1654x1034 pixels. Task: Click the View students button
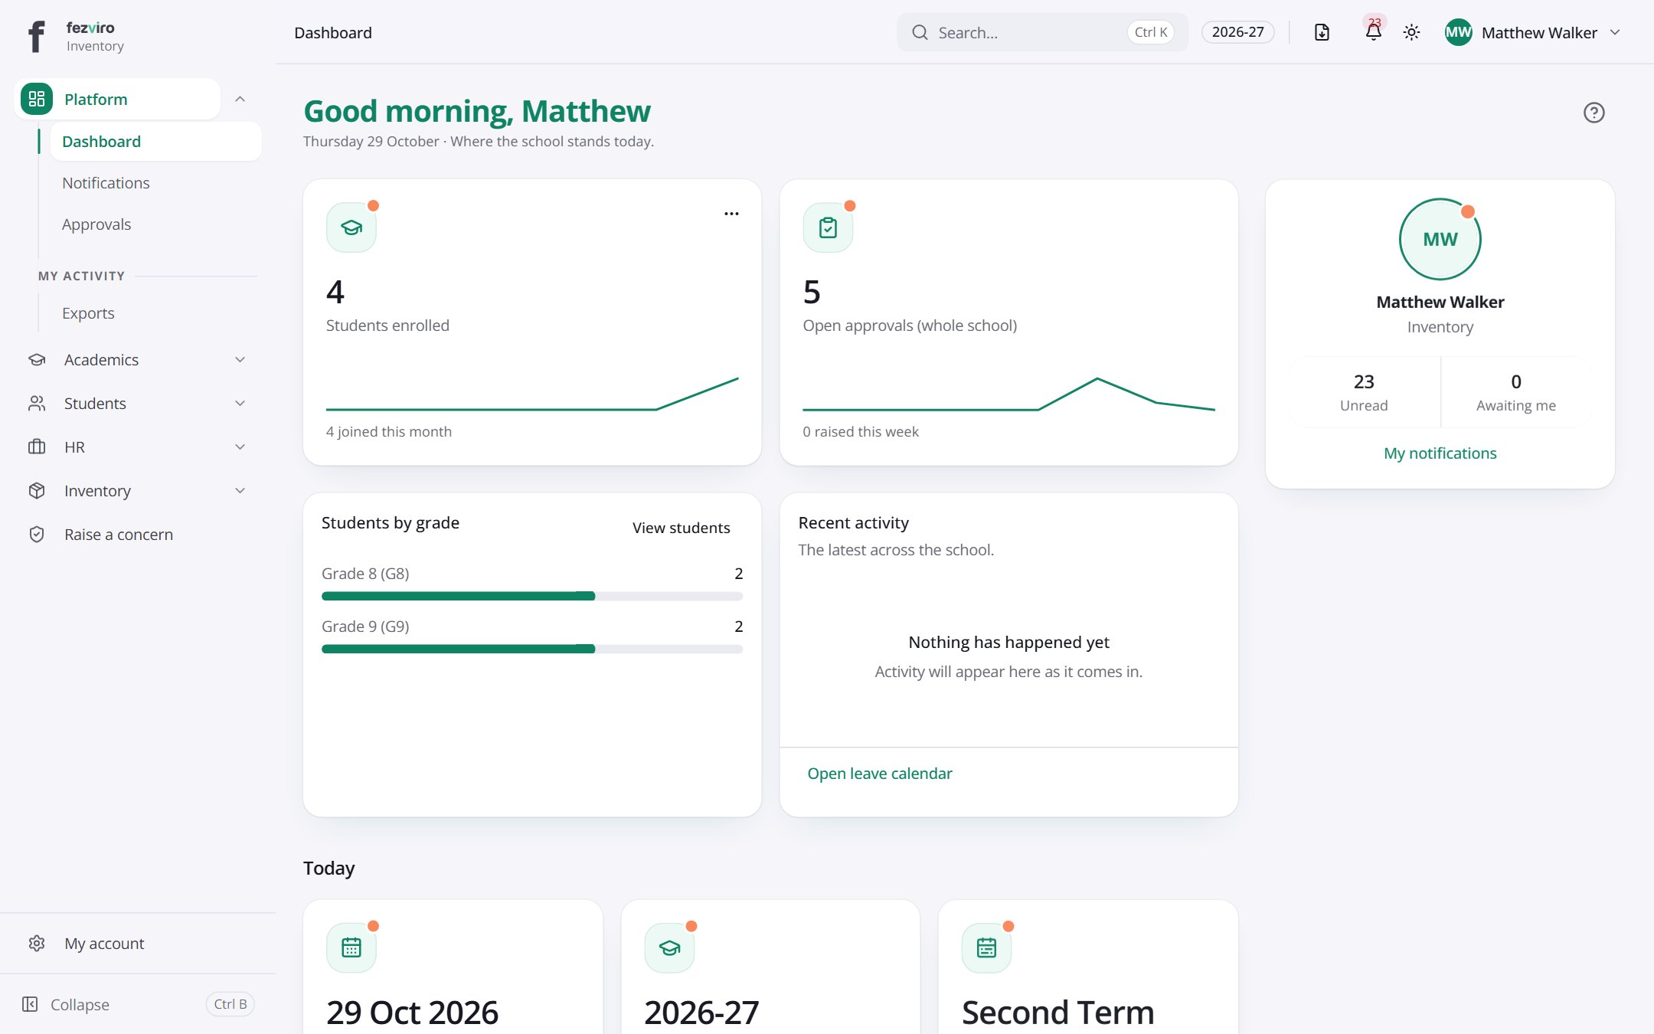pyautogui.click(x=681, y=528)
